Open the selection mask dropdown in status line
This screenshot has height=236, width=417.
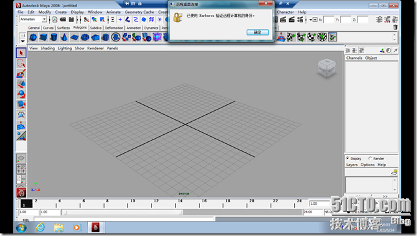pyautogui.click(x=113, y=19)
